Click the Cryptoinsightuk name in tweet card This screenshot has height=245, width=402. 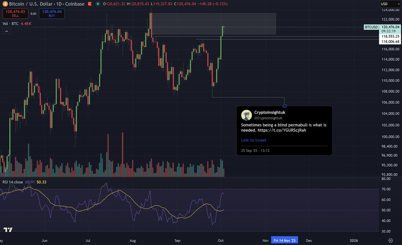(270, 113)
